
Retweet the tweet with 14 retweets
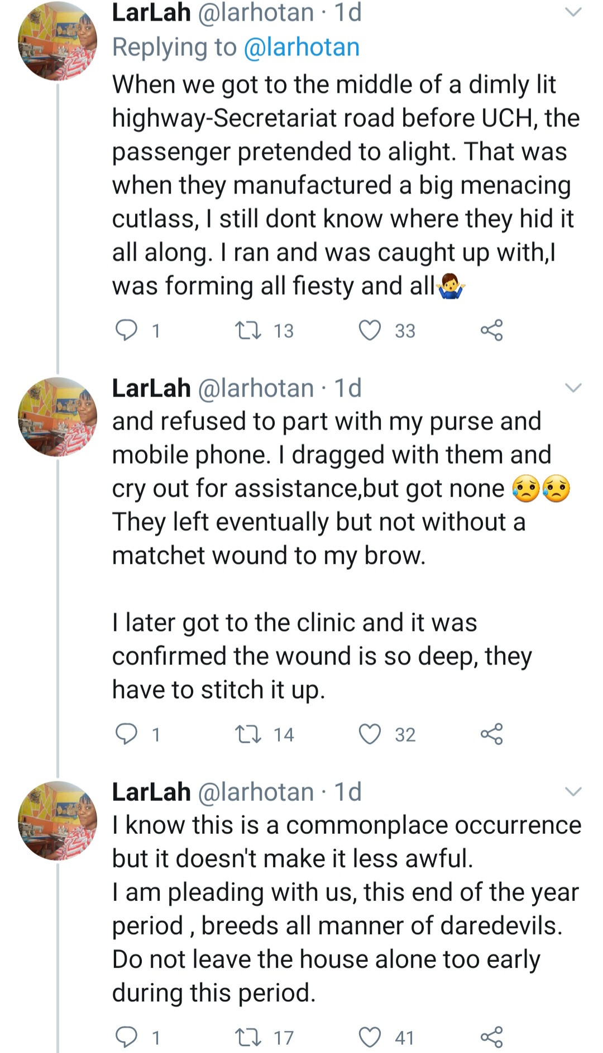pyautogui.click(x=248, y=734)
